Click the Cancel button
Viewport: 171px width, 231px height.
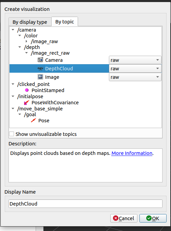click(x=124, y=218)
